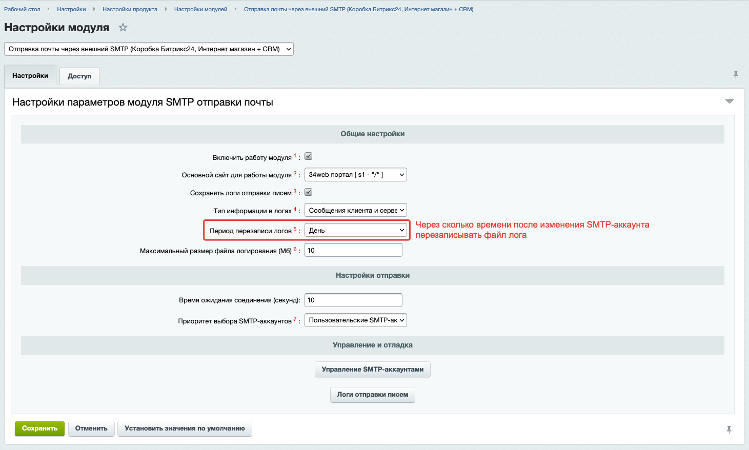Click 'Период перезаписи логов' label
The image size is (749, 450).
coord(251,231)
